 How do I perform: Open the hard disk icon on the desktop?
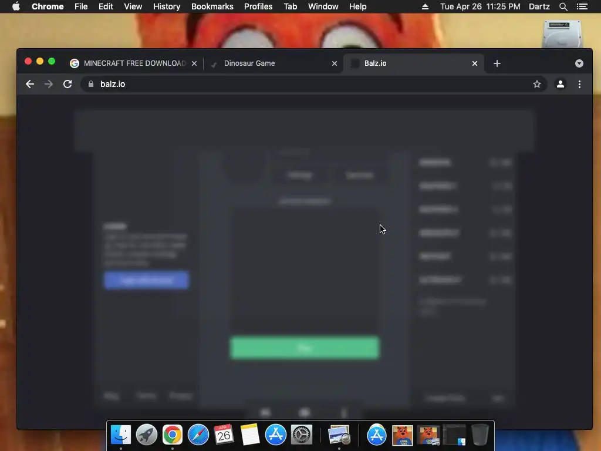pos(562,33)
